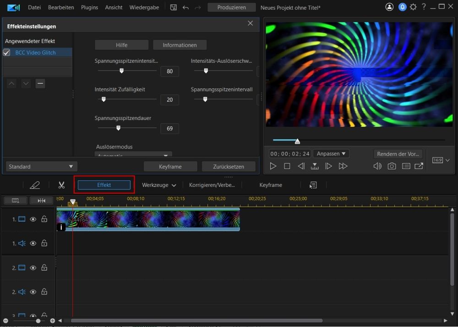The image size is (458, 327).
Task: Click the Spannungsspitzendauer value field 69
Action: click(170, 128)
